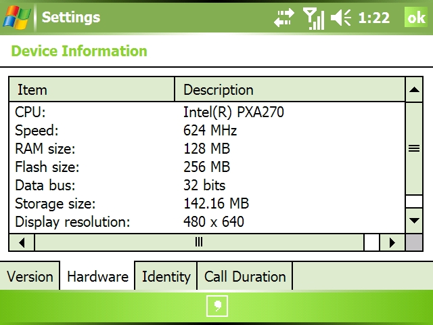Open the Windows Start menu flag icon

[16, 17]
